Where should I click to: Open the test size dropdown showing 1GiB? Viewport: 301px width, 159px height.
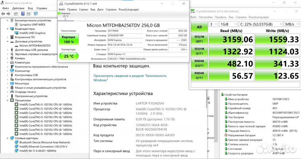pos(229,24)
